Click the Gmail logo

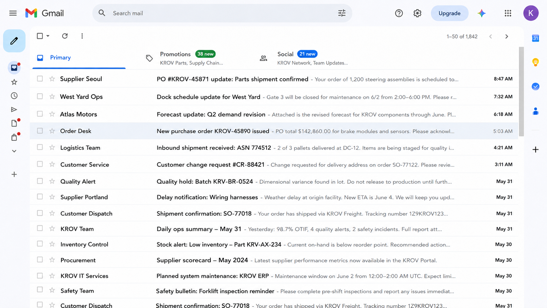(x=44, y=13)
